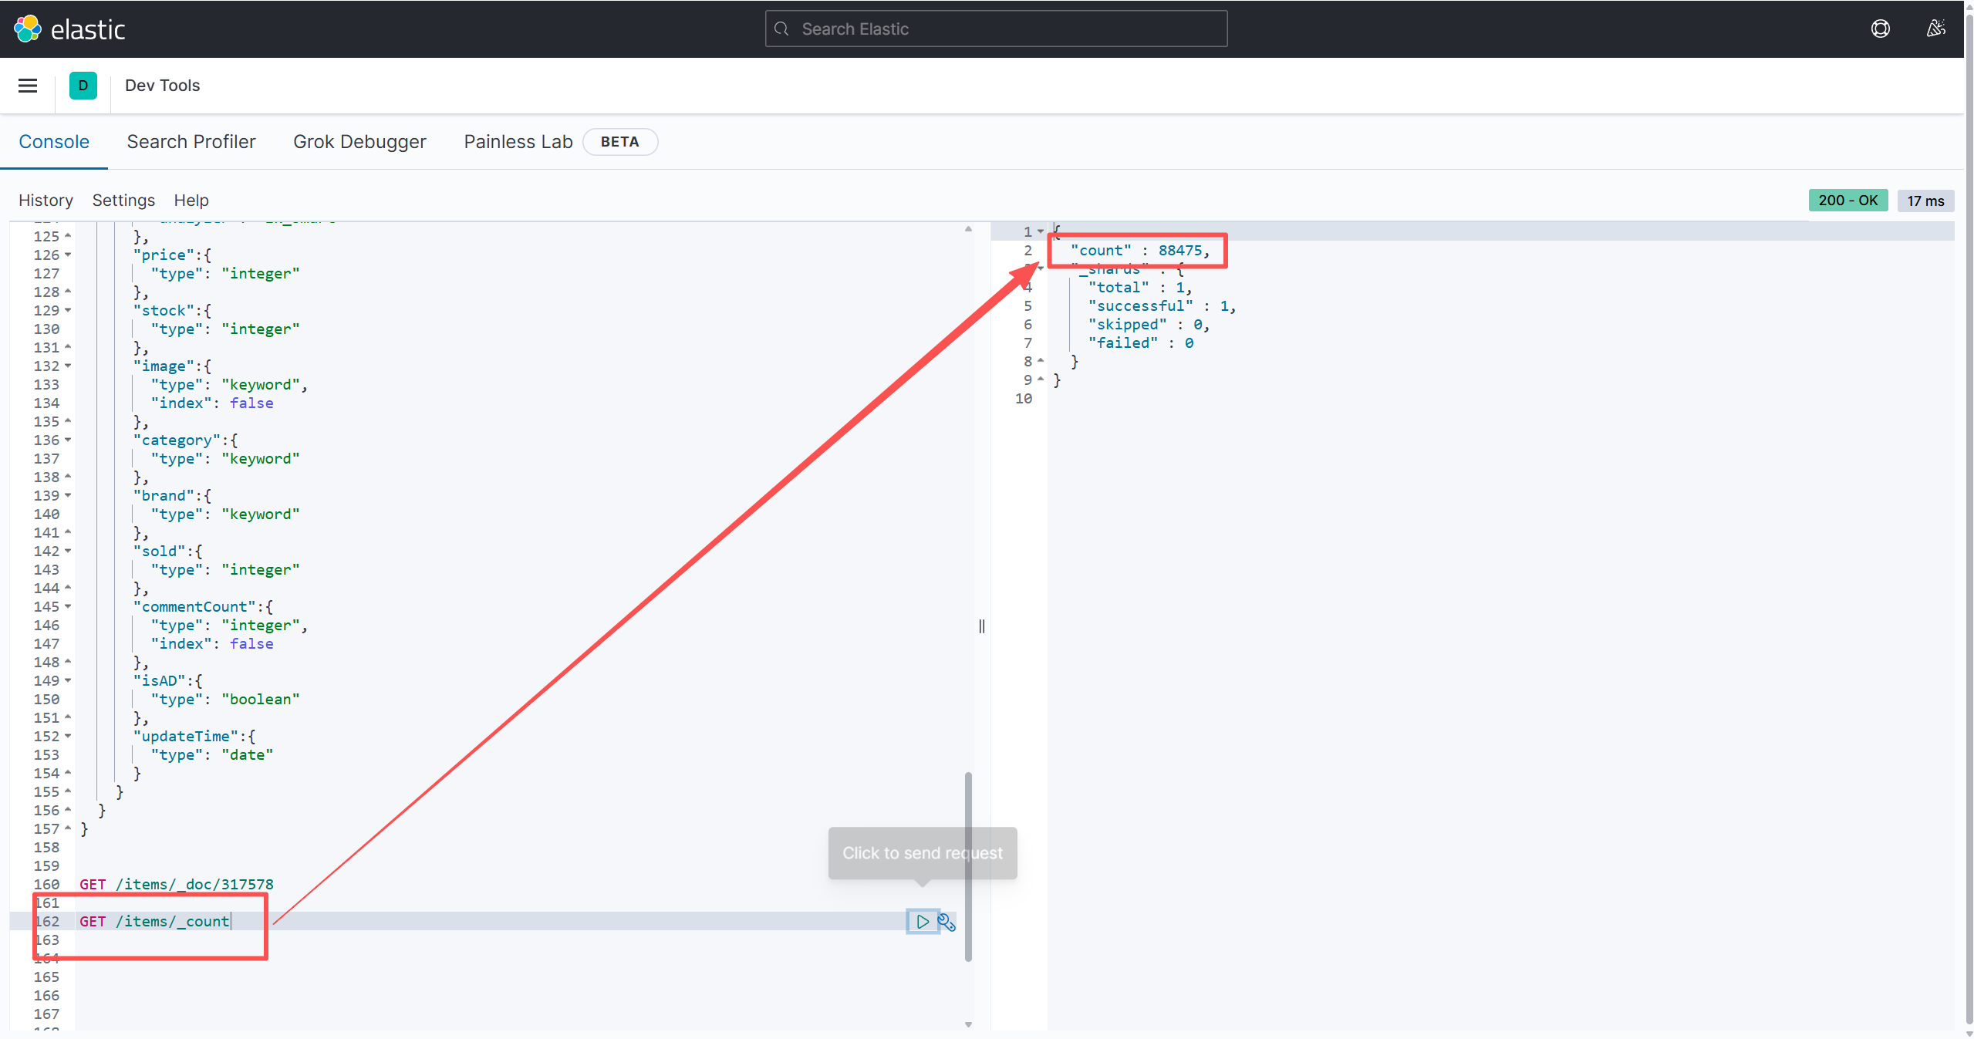
Task: Open the hamburger navigation menu
Action: 28,86
